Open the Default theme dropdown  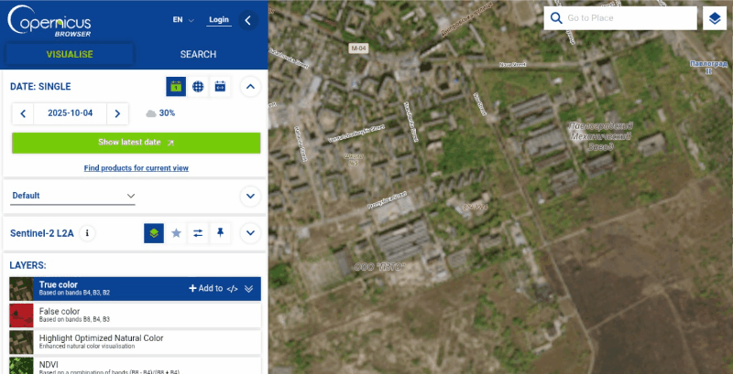pyautogui.click(x=73, y=196)
